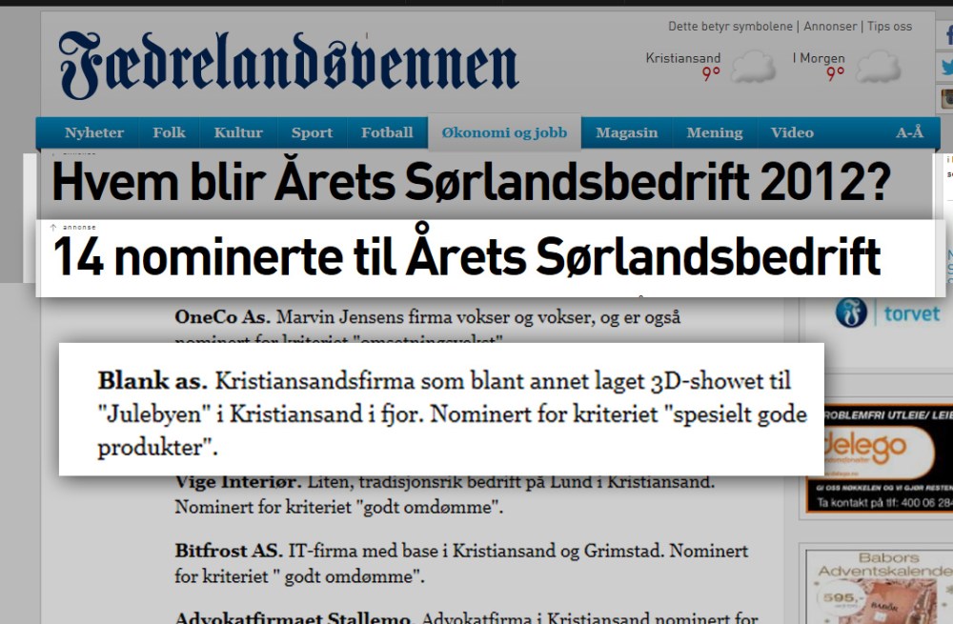Open the Facebook share icon
The height and width of the screenshot is (624, 953).
tap(946, 36)
